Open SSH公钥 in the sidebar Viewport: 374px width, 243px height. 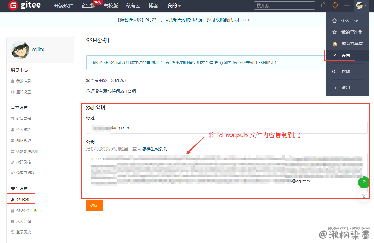point(23,200)
